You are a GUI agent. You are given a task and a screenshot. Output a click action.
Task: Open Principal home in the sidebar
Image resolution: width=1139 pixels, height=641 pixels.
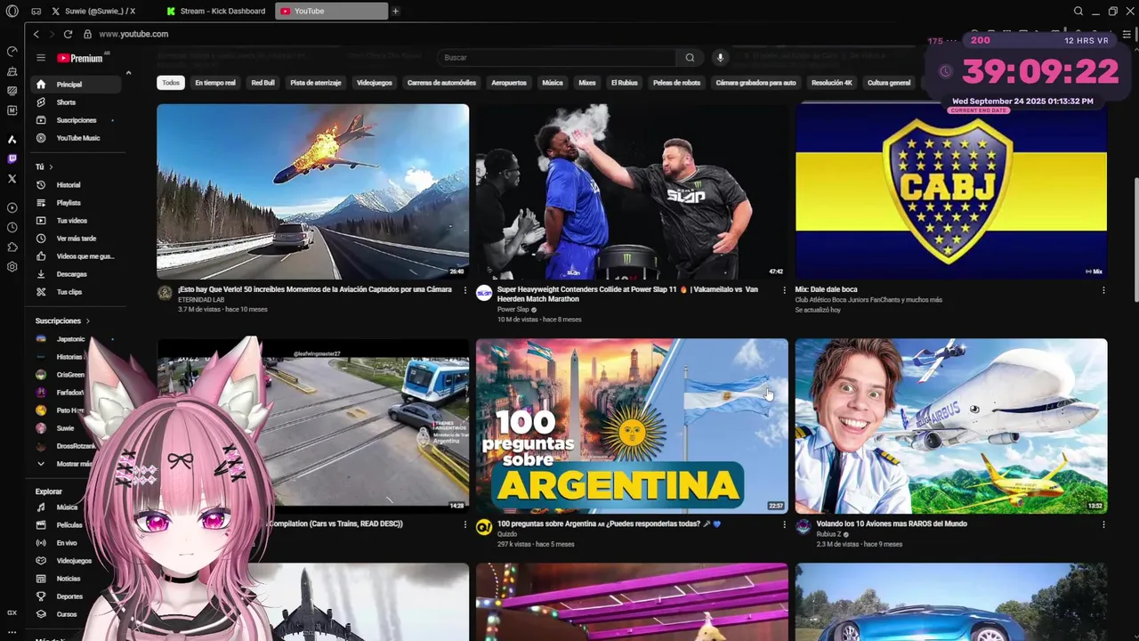click(77, 85)
